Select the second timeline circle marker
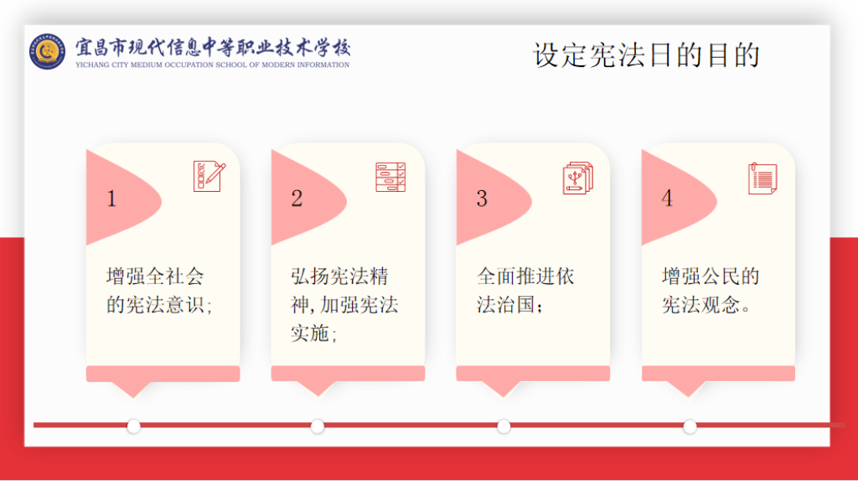 pyautogui.click(x=318, y=427)
